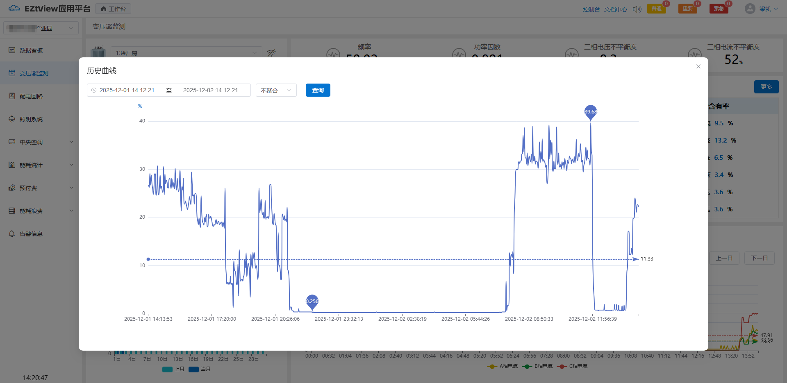Click the user avatar icon
The height and width of the screenshot is (383, 787).
click(x=750, y=9)
